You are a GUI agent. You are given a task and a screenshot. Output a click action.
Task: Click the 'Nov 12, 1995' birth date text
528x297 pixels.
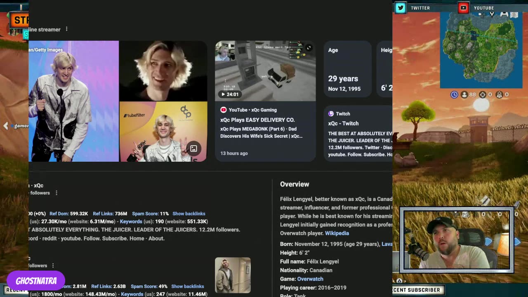(x=344, y=89)
